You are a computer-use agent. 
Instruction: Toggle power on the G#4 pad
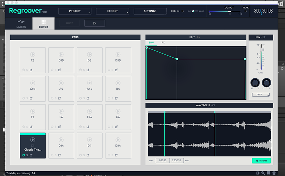click(x=24, y=98)
